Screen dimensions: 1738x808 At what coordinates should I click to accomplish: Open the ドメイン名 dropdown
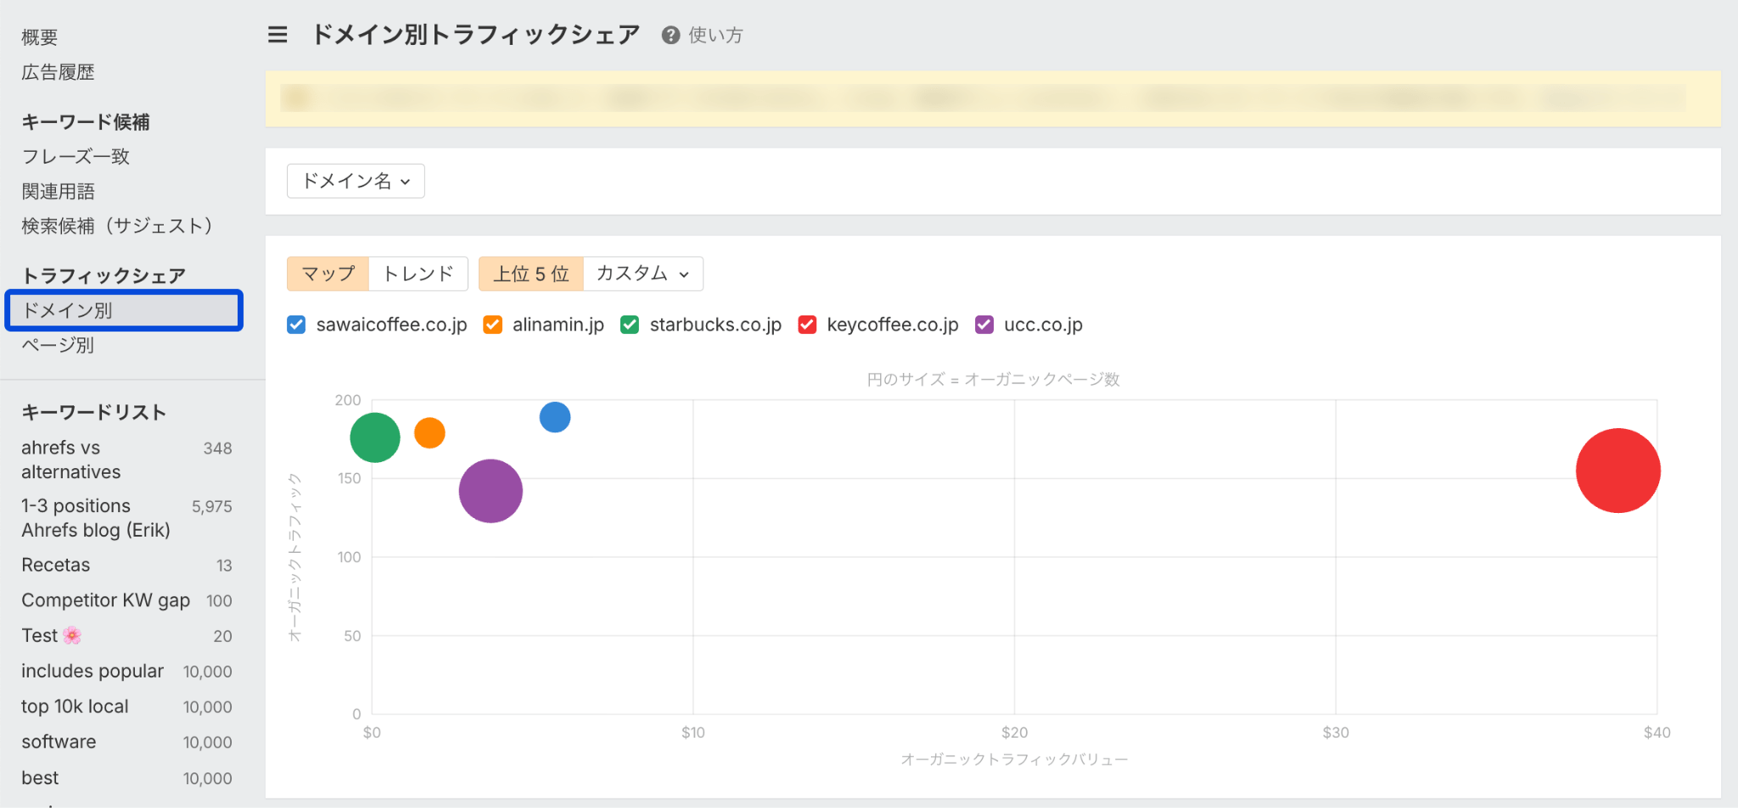click(356, 181)
